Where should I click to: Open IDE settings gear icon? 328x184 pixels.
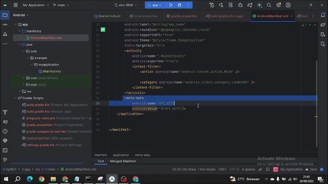click(x=278, y=5)
